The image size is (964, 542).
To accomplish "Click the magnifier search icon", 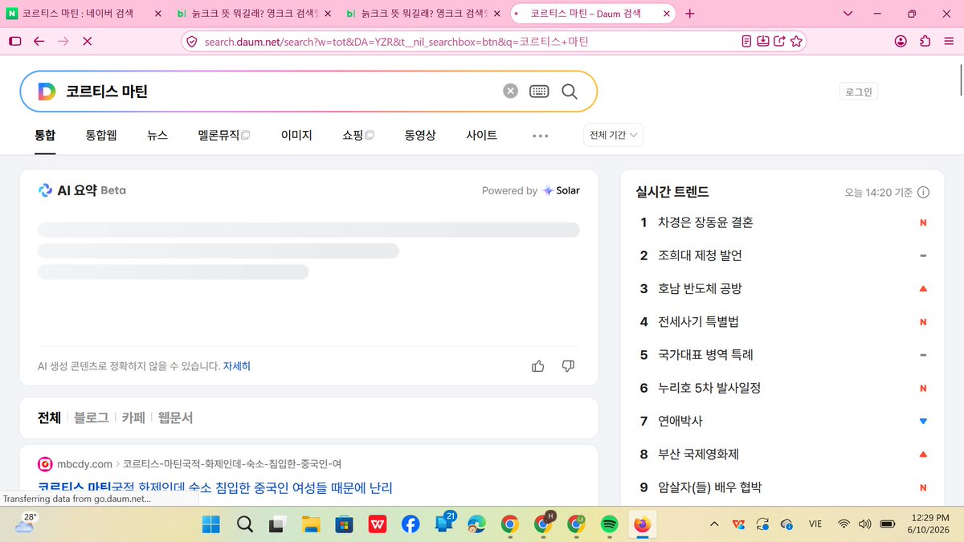I will click(570, 92).
